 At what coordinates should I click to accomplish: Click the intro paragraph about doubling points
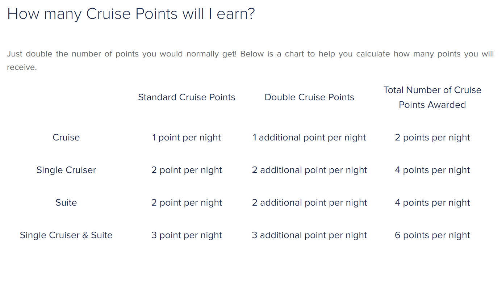point(250,60)
